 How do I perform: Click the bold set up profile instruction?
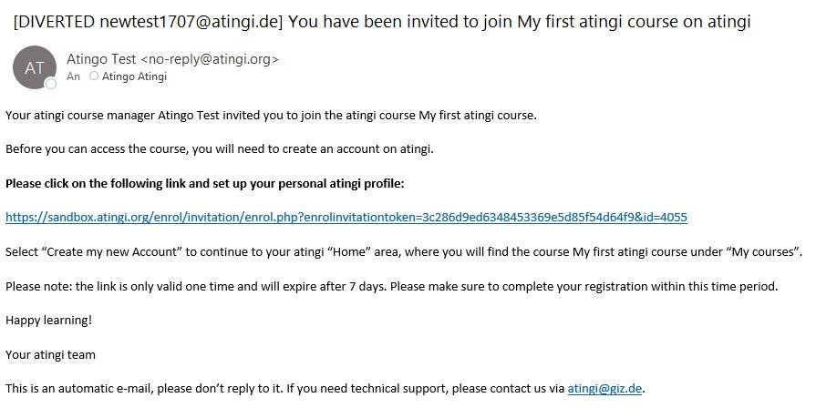(204, 183)
